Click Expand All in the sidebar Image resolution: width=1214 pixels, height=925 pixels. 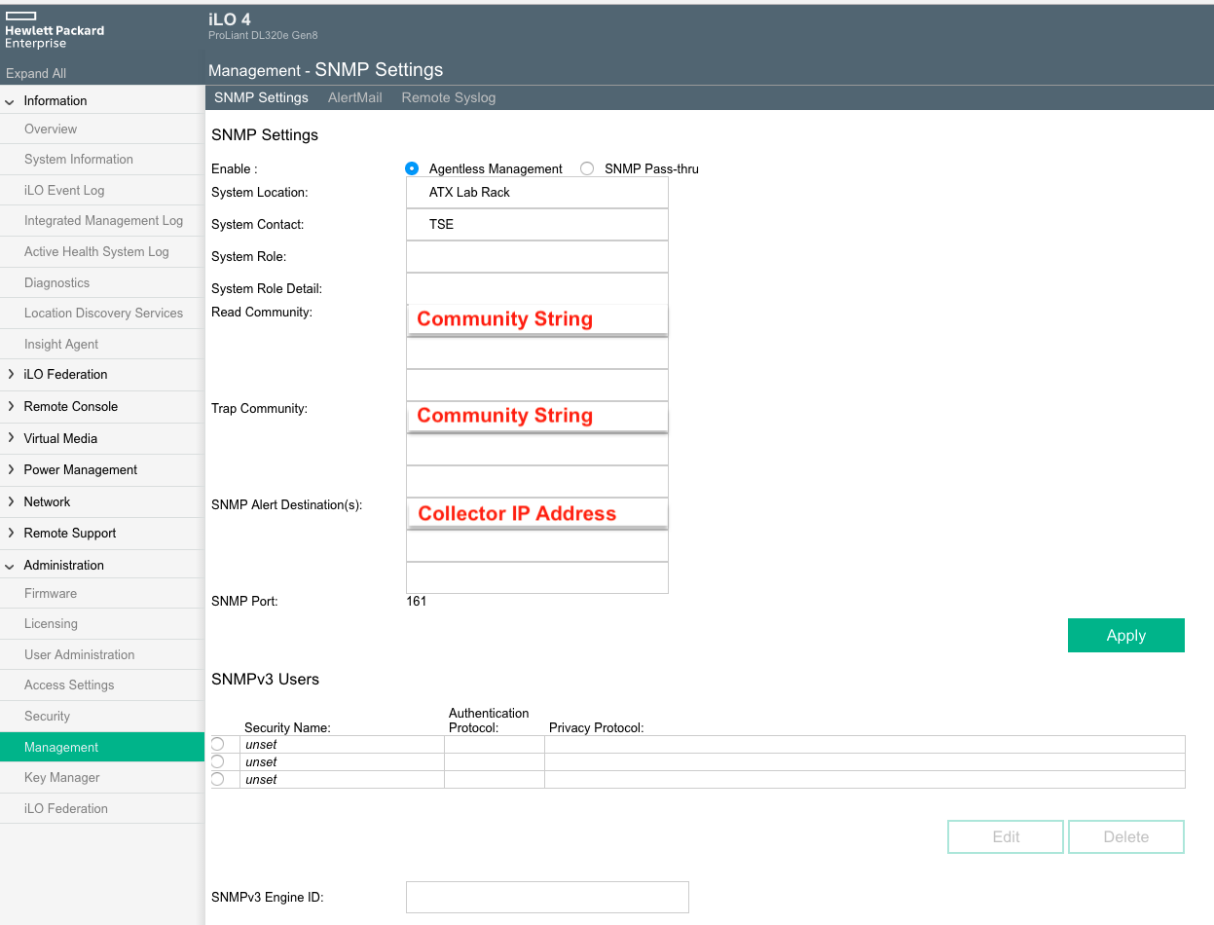point(36,73)
